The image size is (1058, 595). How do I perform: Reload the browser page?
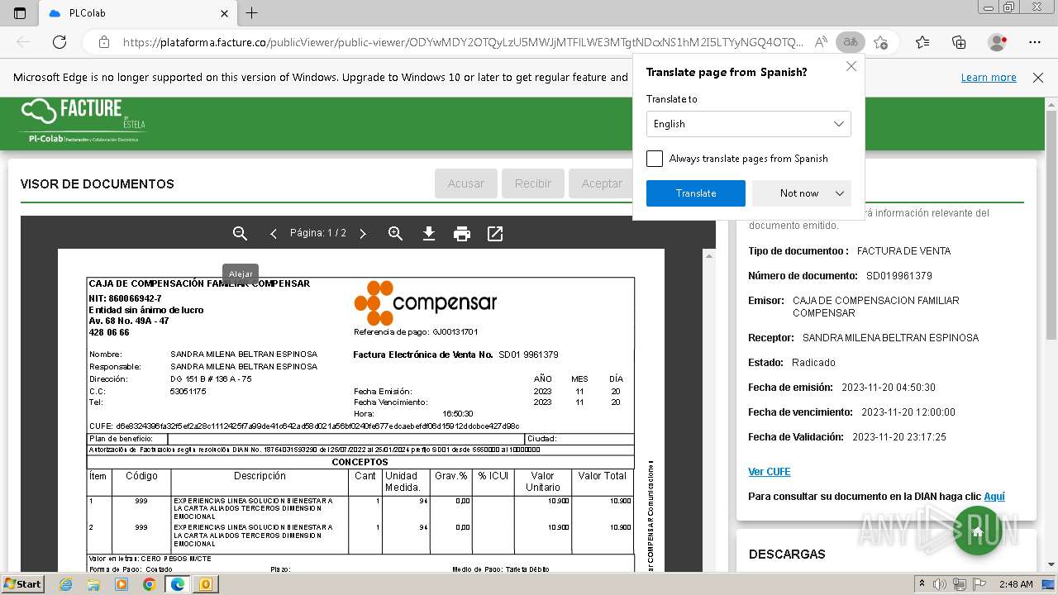[x=60, y=42]
